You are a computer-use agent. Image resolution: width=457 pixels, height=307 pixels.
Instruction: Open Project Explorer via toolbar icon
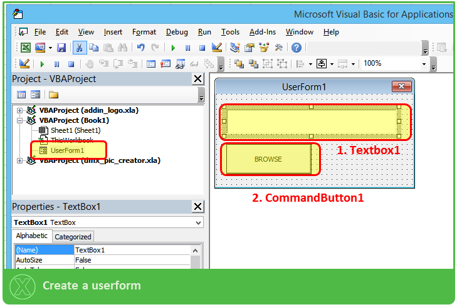point(234,47)
